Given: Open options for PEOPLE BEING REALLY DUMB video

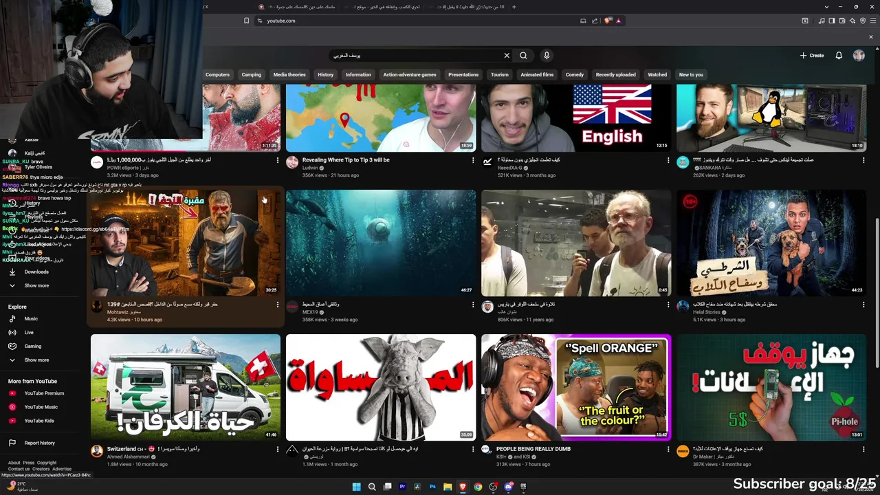Looking at the screenshot, I should point(668,449).
